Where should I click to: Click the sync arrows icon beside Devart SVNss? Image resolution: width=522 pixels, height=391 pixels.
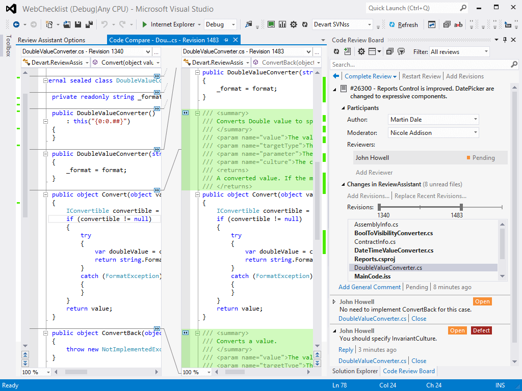[x=305, y=24]
